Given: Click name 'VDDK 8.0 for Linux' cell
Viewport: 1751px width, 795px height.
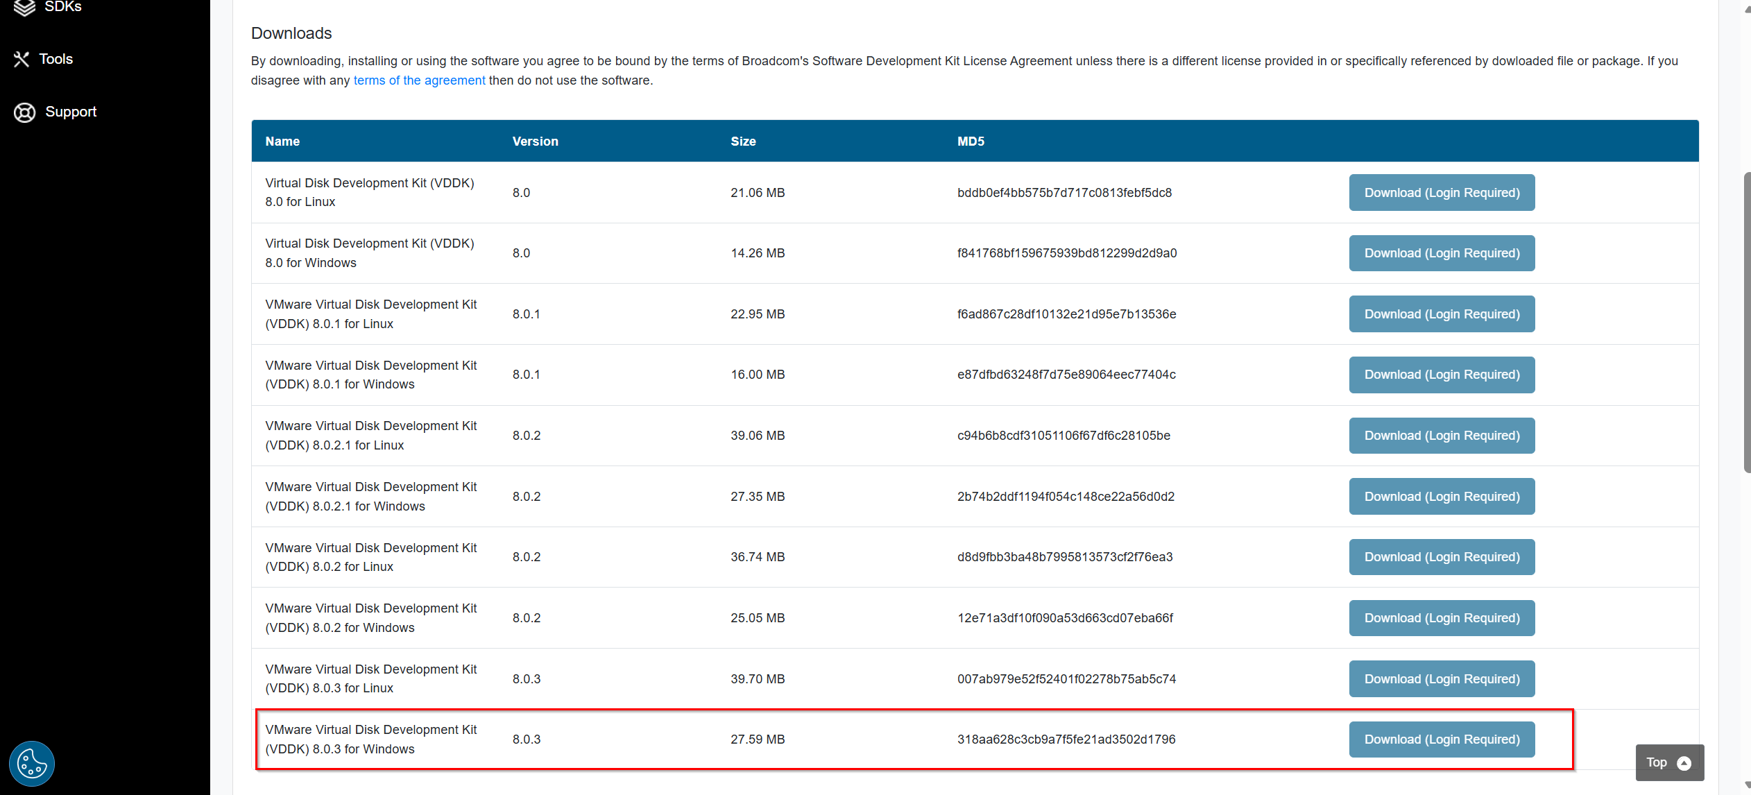Looking at the screenshot, I should 370,193.
